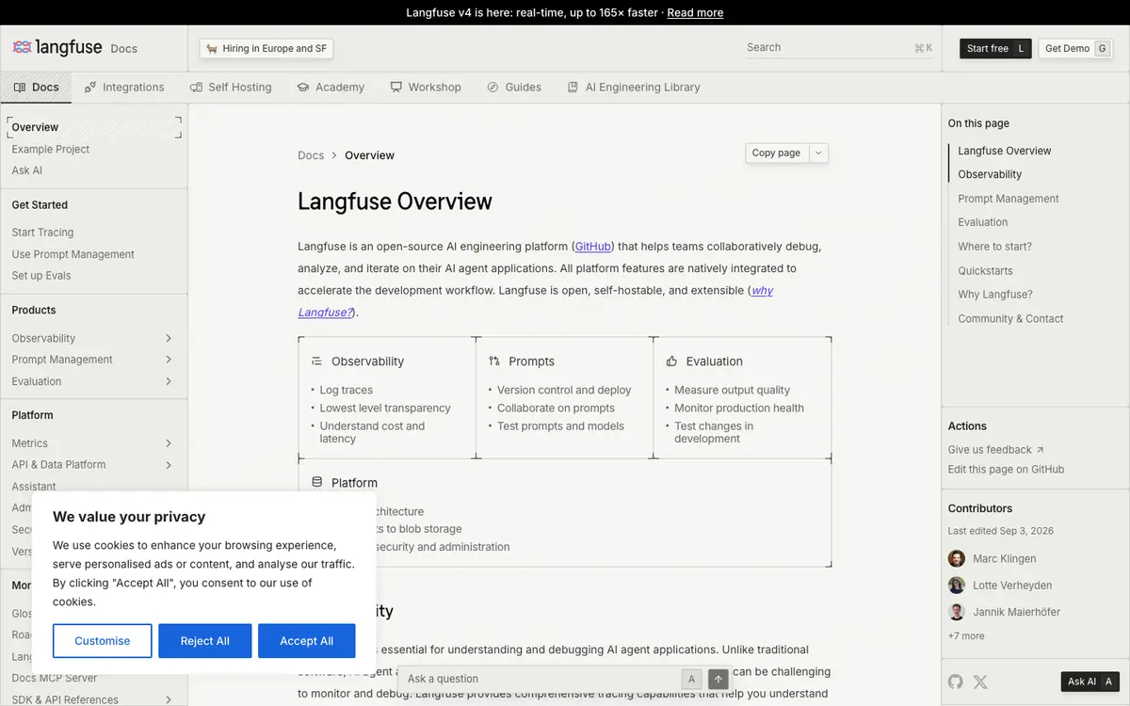1130x706 pixels.
Task: Reject All cookies
Action: click(205, 641)
